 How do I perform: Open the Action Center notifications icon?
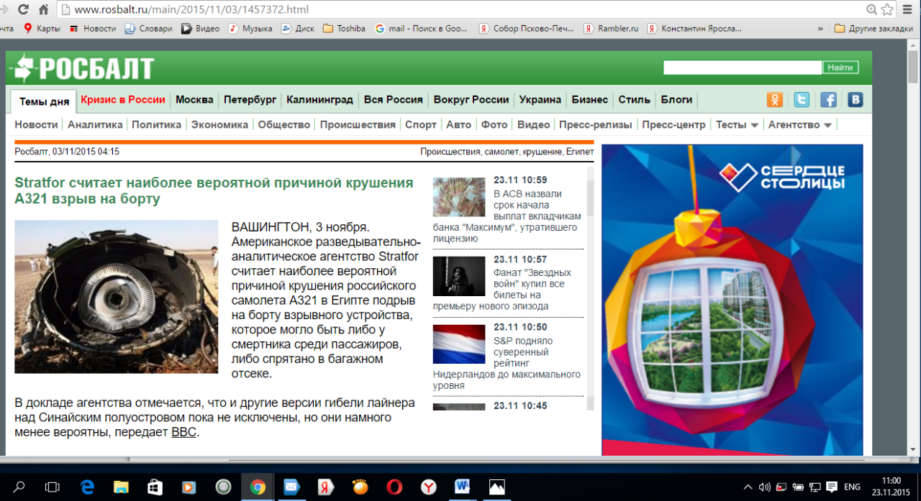(832, 487)
